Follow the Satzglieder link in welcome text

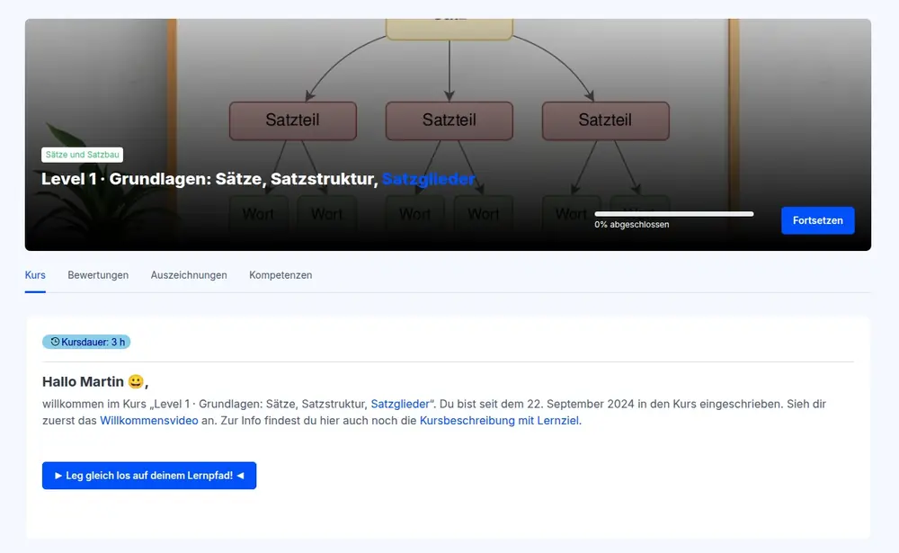click(399, 404)
